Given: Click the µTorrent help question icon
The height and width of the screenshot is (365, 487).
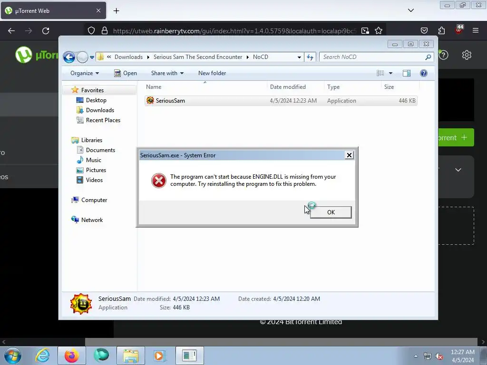Looking at the screenshot, I should pyautogui.click(x=444, y=55).
